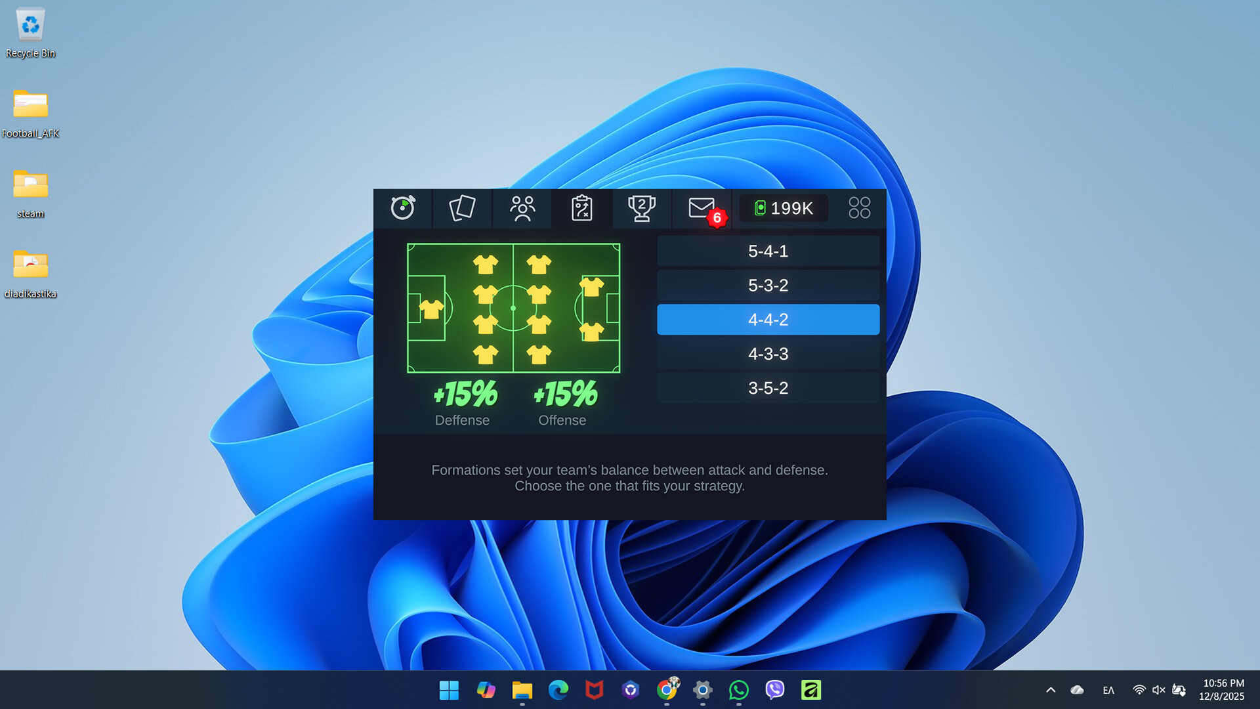Click the green banknote currency icon
Viewport: 1260px width, 709px height.
point(760,208)
